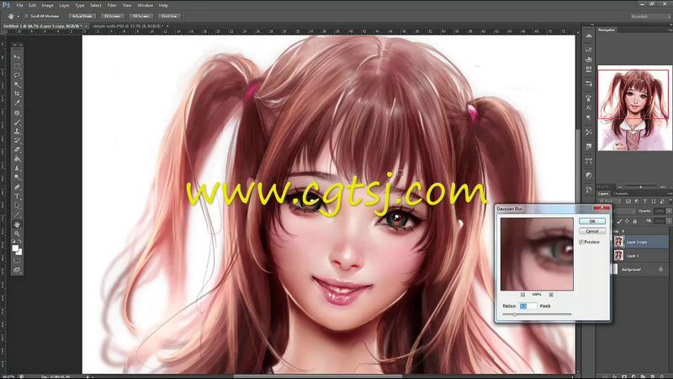Click the Navigator zoom slider
The width and height of the screenshot is (673, 379).
641,187
